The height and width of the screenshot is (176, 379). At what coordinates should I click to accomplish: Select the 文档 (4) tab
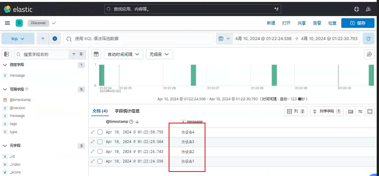point(100,111)
